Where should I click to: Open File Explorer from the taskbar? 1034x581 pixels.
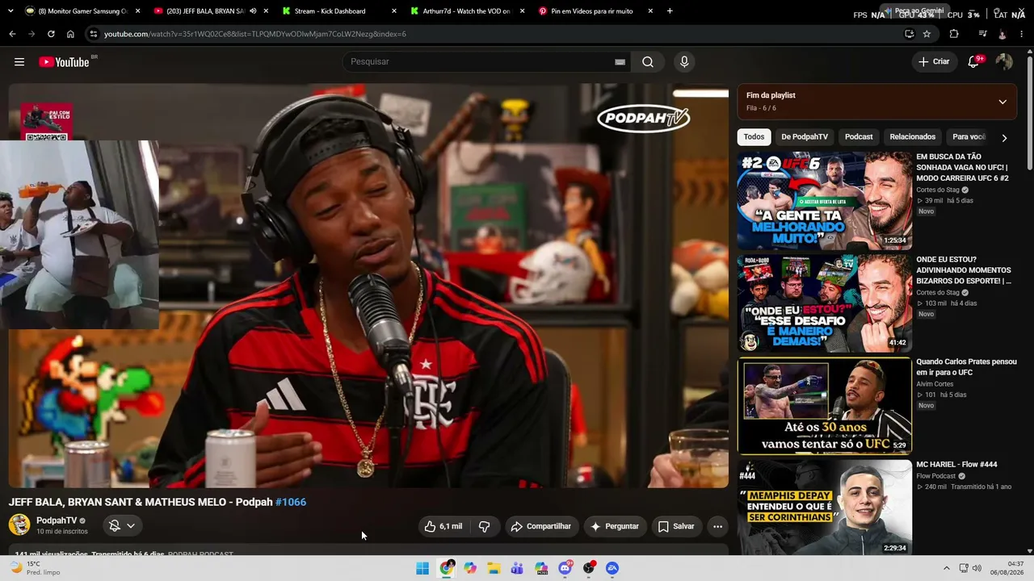(494, 568)
